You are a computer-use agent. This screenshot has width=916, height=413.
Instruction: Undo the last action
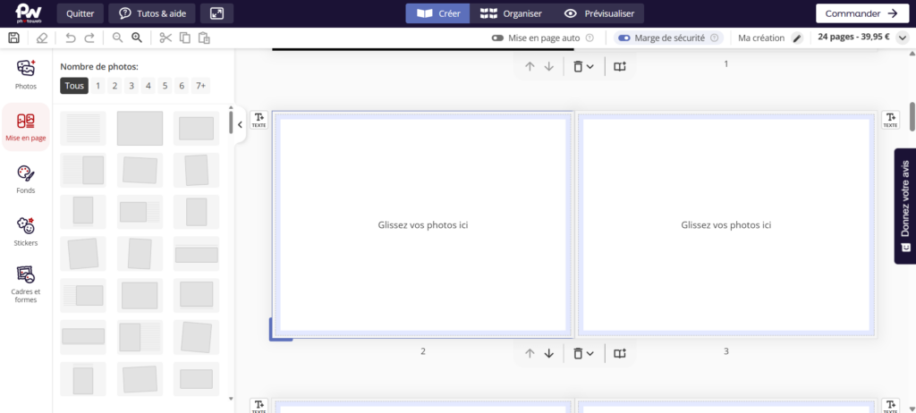pyautogui.click(x=71, y=38)
